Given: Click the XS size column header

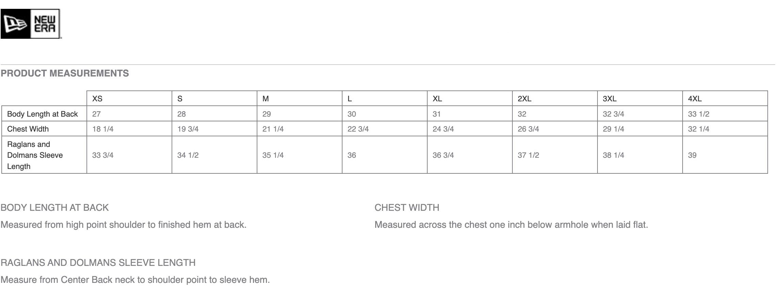Looking at the screenshot, I should click(x=97, y=99).
